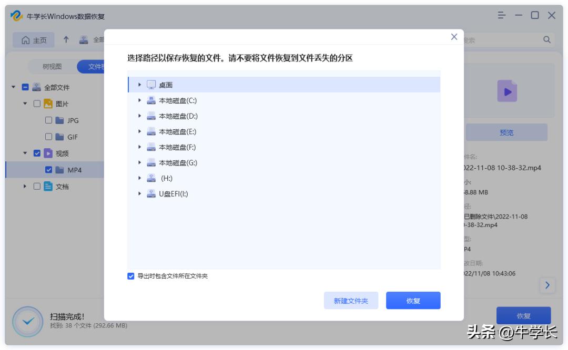Screen dimensions: 568x350
Task: Click the search magnifier icon
Action: click(x=547, y=39)
